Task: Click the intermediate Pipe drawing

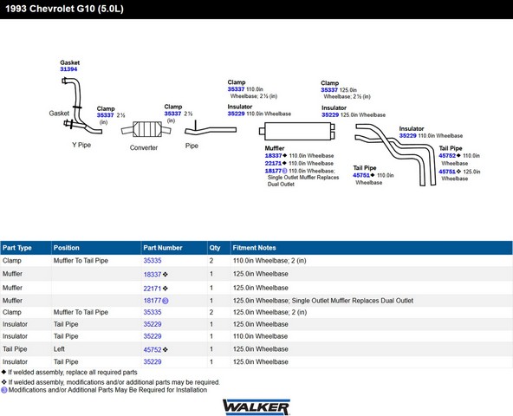Action: [211, 128]
